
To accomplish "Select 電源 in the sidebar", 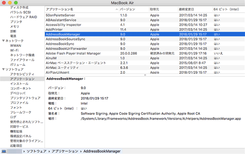I will 13,36.
